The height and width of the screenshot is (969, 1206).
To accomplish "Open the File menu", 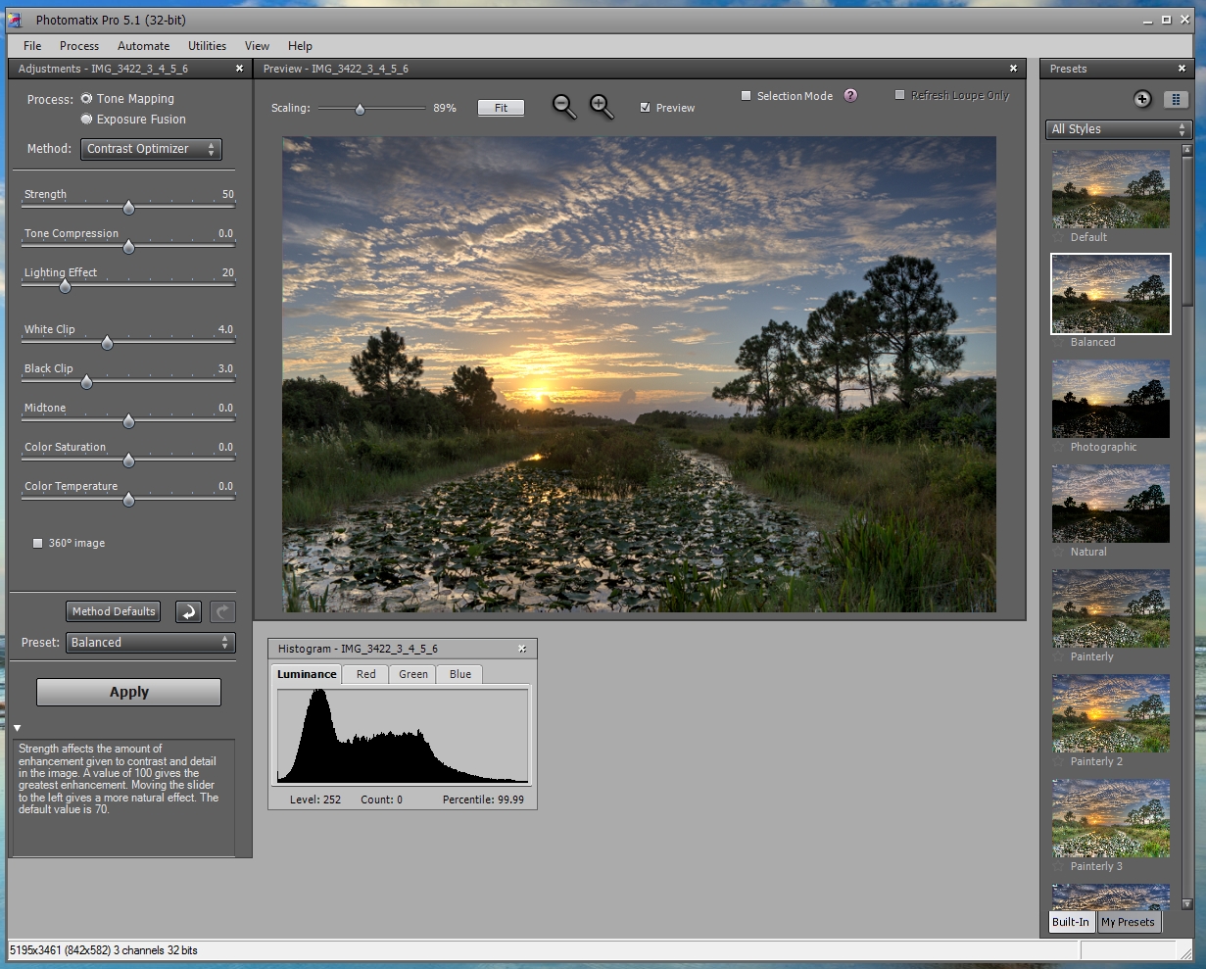I will pyautogui.click(x=32, y=46).
